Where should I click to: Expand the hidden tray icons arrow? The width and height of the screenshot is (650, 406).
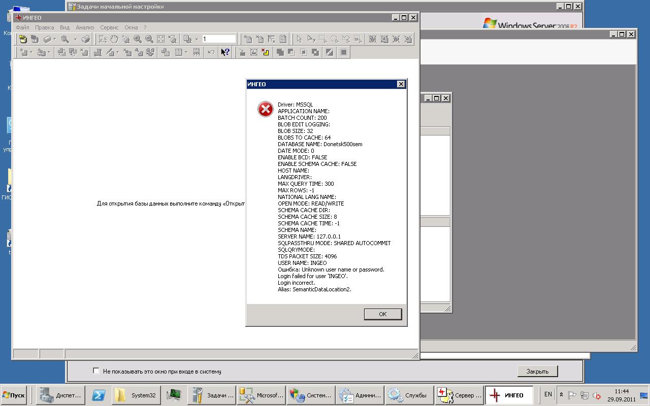(x=561, y=395)
